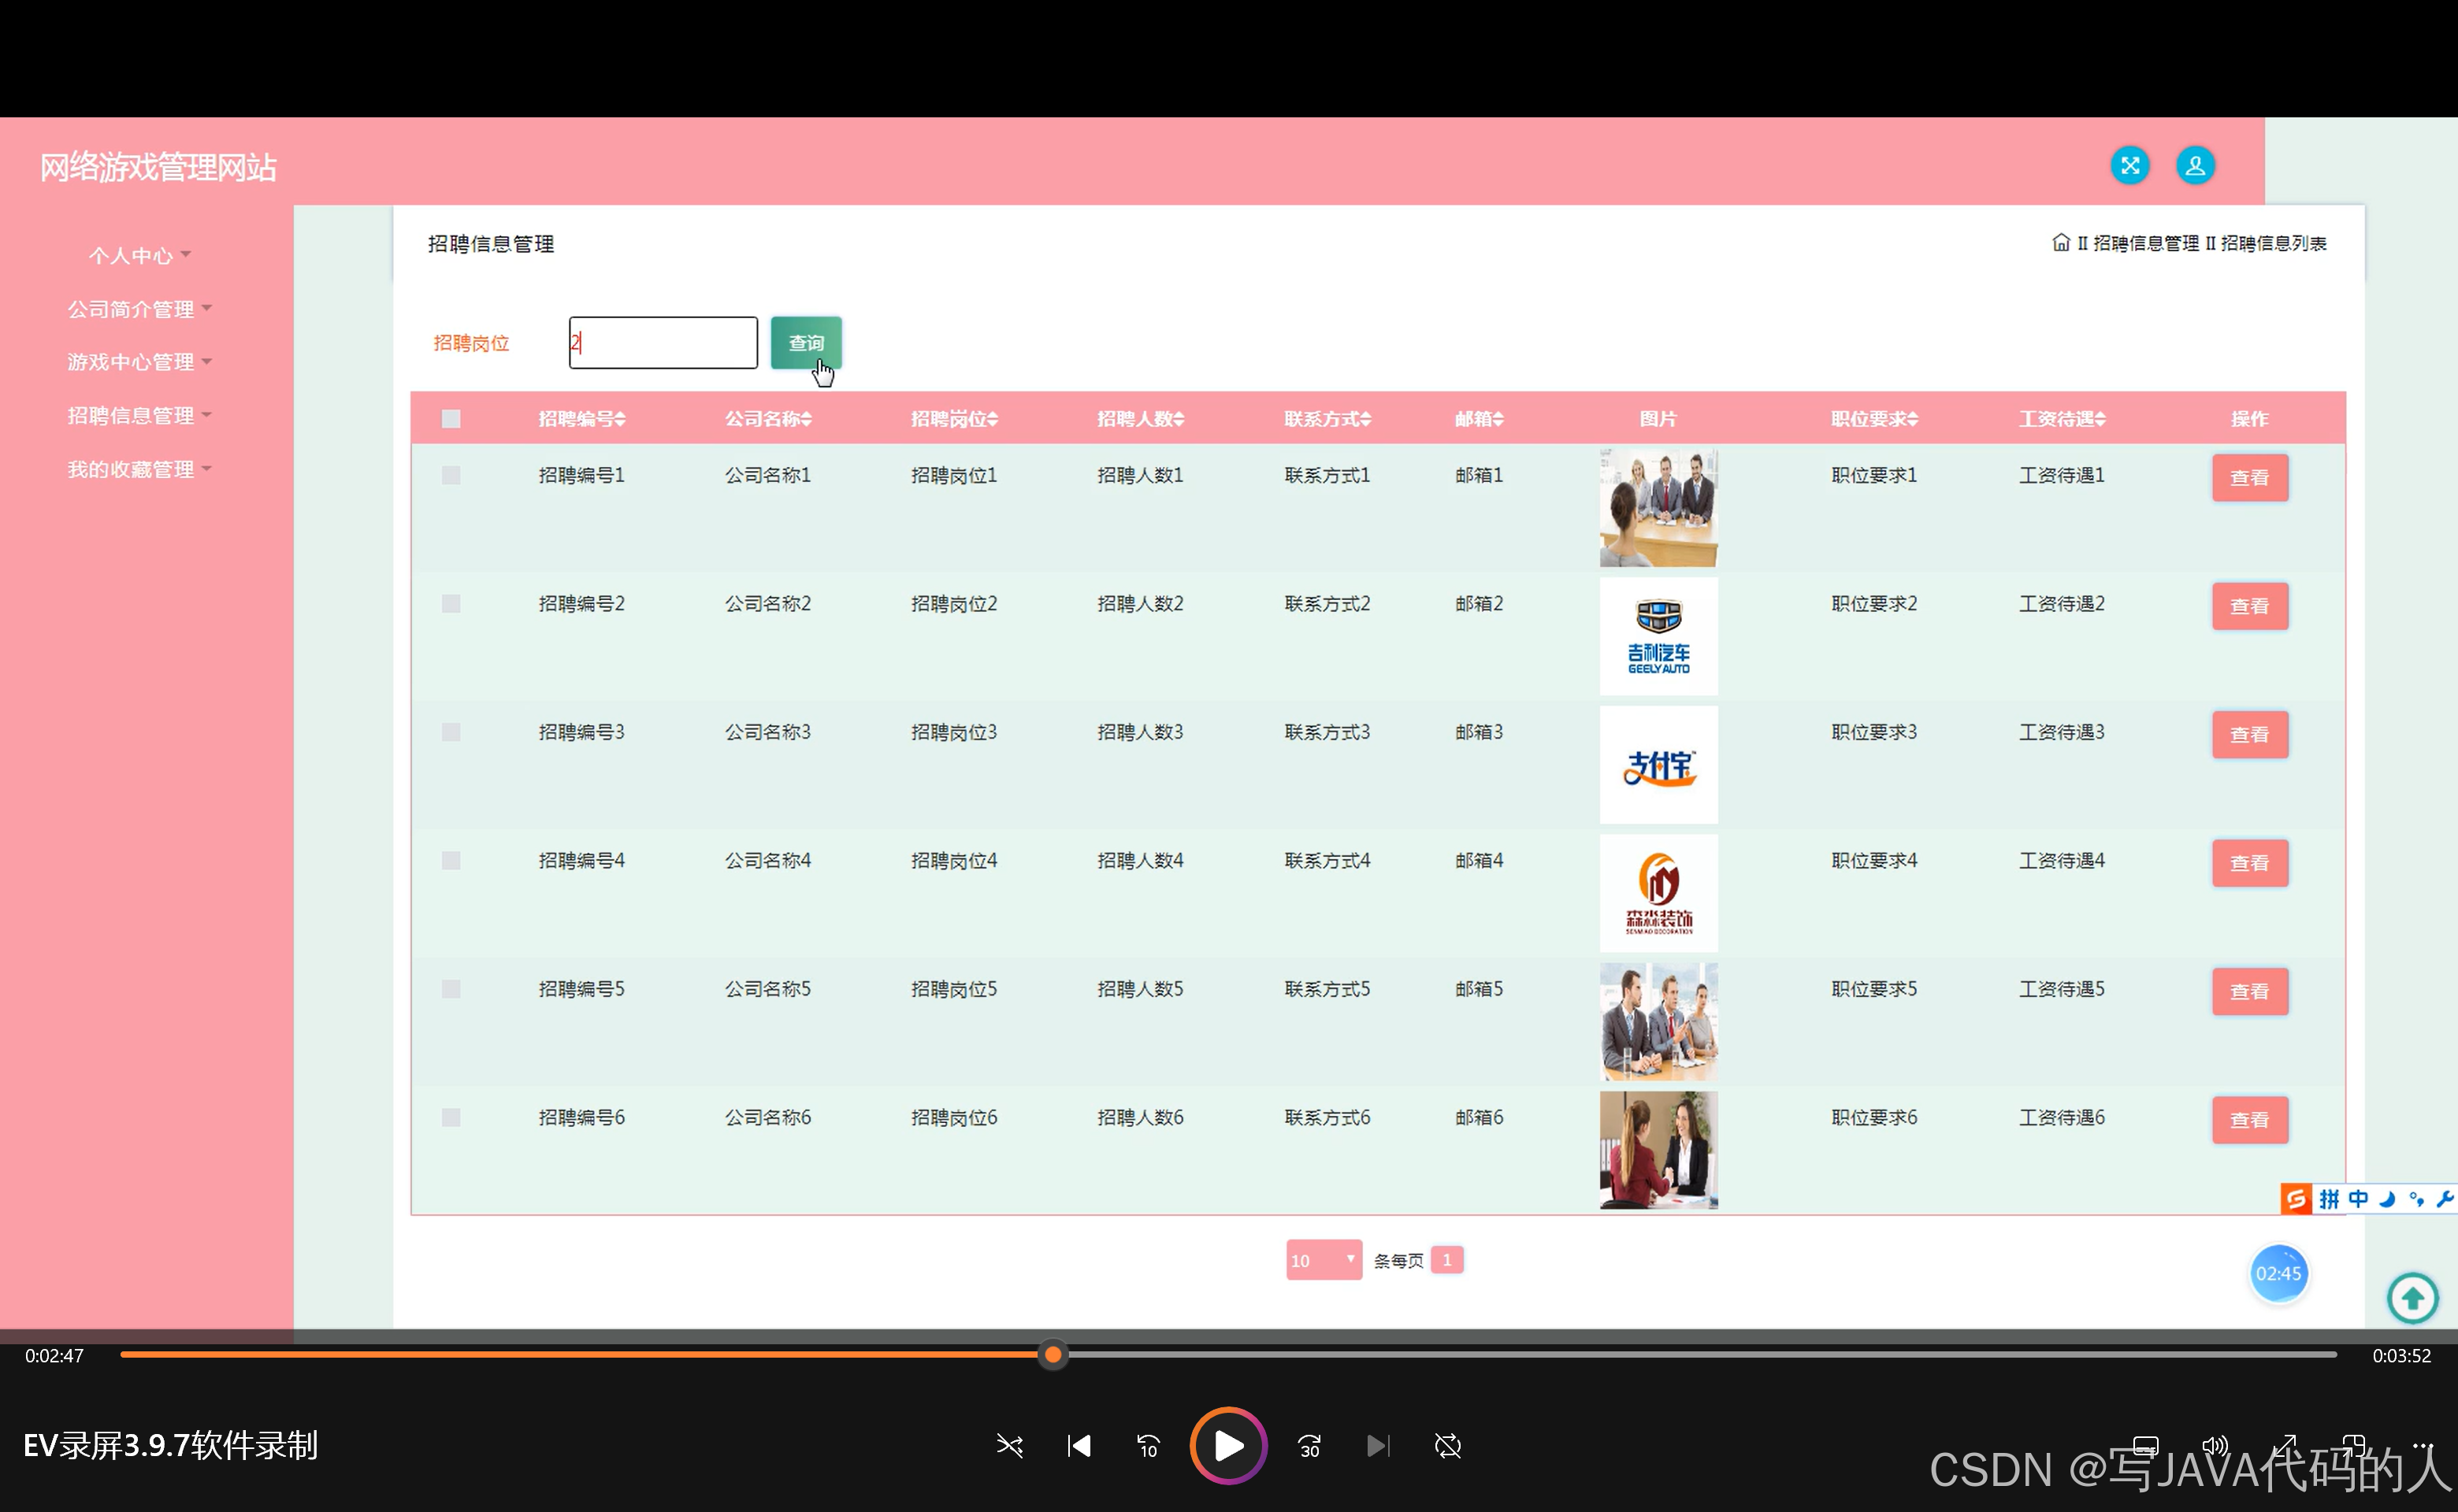This screenshot has height=1512, width=2458.
Task: Open the 10 per page dropdown
Action: pyautogui.click(x=1323, y=1260)
